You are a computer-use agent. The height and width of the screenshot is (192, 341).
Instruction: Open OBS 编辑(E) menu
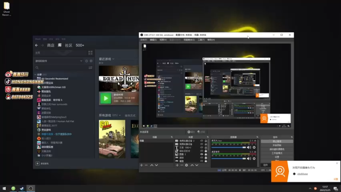point(153,40)
